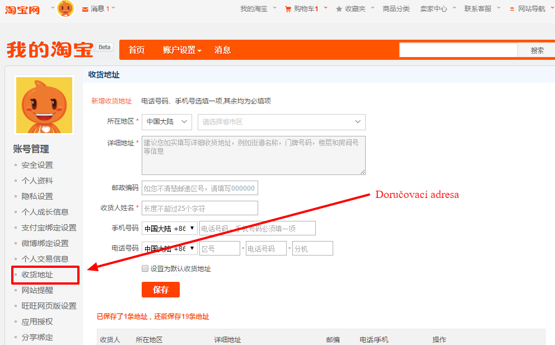
Task: Open 网站导航 site navigation menu icon
Action: [512, 9]
